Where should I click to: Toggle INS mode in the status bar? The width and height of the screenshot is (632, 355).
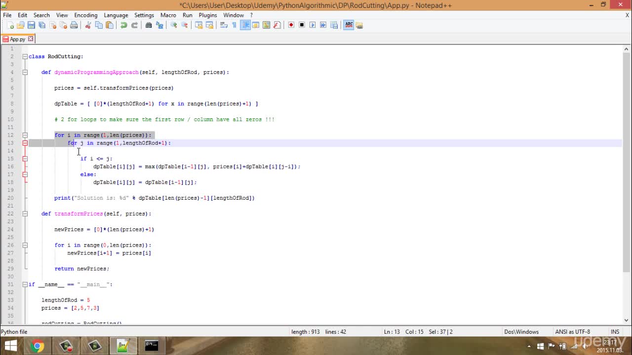(615, 332)
